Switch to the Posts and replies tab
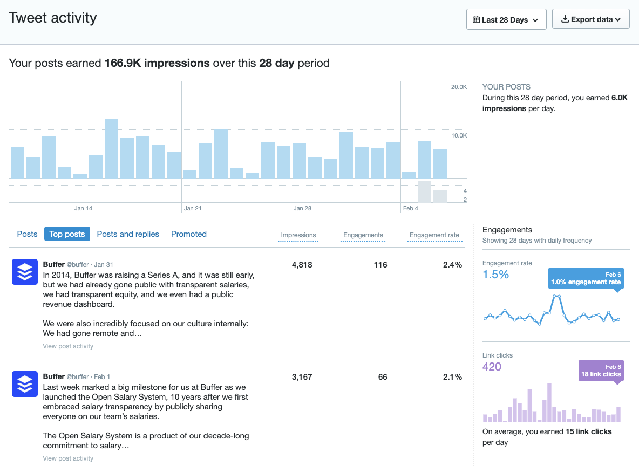 (x=128, y=234)
